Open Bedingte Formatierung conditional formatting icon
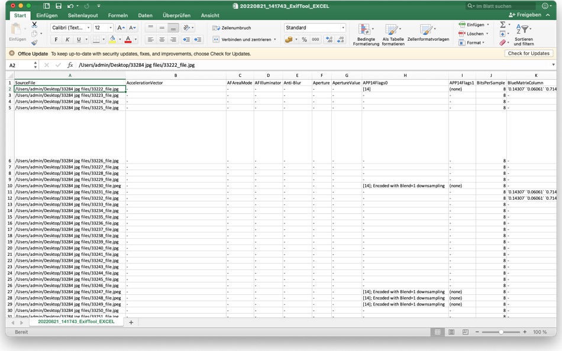 click(x=363, y=30)
